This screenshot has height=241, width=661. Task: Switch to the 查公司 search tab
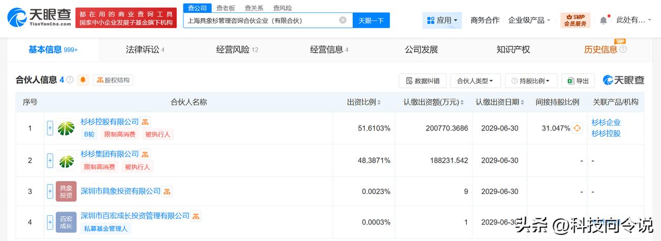click(197, 8)
